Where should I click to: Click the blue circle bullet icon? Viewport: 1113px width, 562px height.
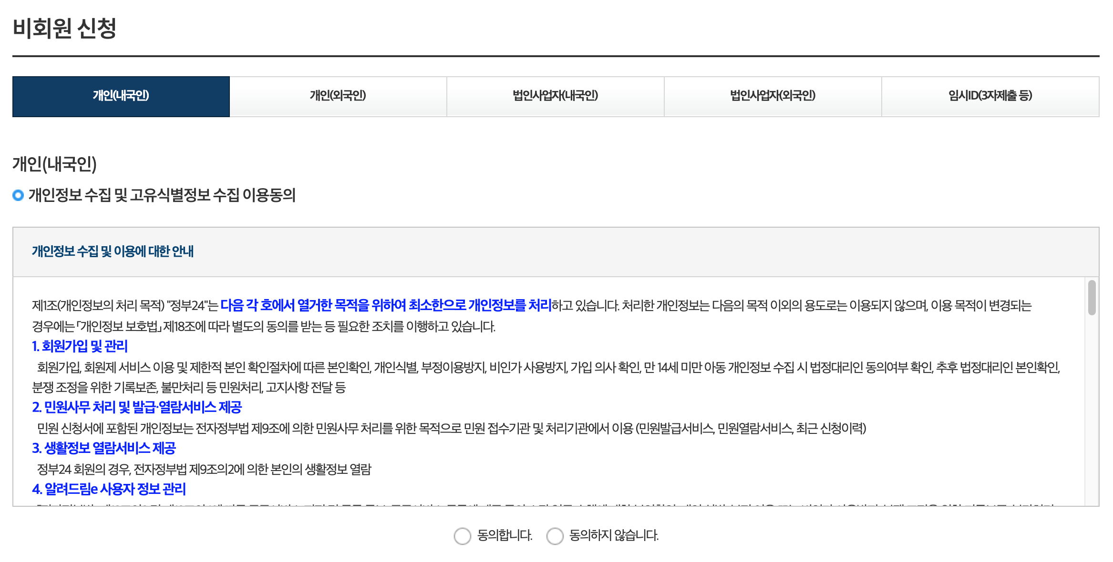[18, 195]
